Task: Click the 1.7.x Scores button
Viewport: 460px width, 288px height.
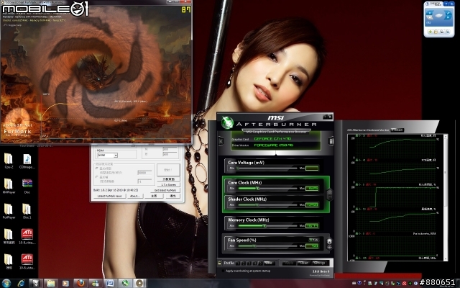Action: [168, 185]
